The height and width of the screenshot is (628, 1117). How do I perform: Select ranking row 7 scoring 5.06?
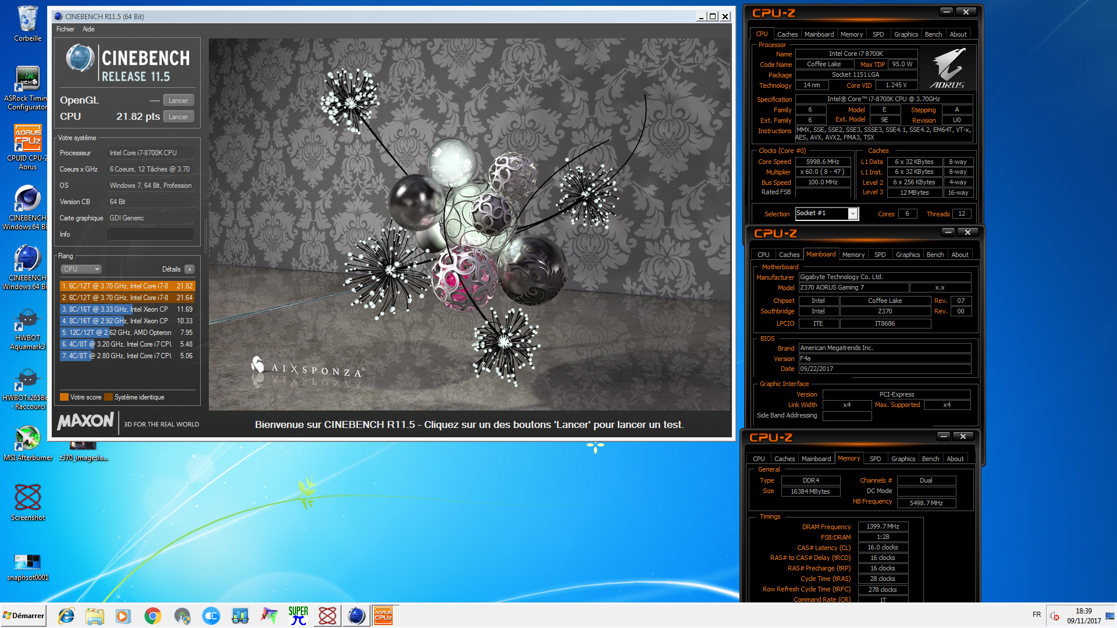(127, 356)
